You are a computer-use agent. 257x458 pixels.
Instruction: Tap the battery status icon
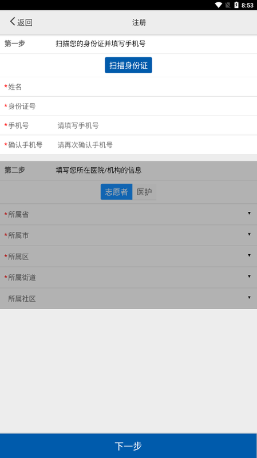click(x=236, y=5)
